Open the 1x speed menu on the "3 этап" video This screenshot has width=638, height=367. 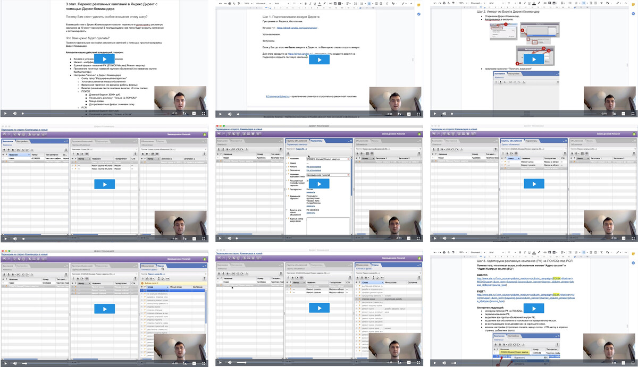[x=185, y=113]
